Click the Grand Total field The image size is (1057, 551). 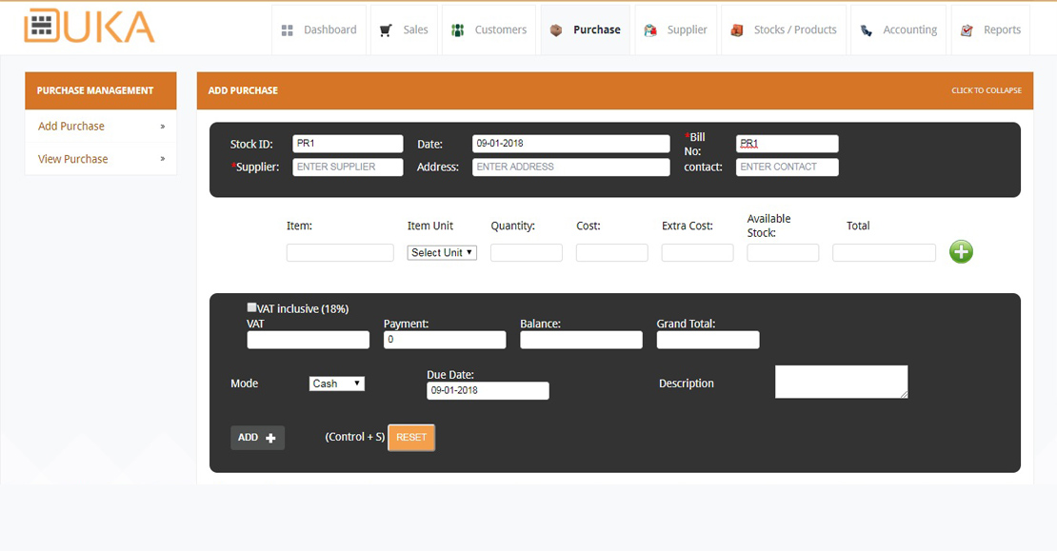coord(708,340)
